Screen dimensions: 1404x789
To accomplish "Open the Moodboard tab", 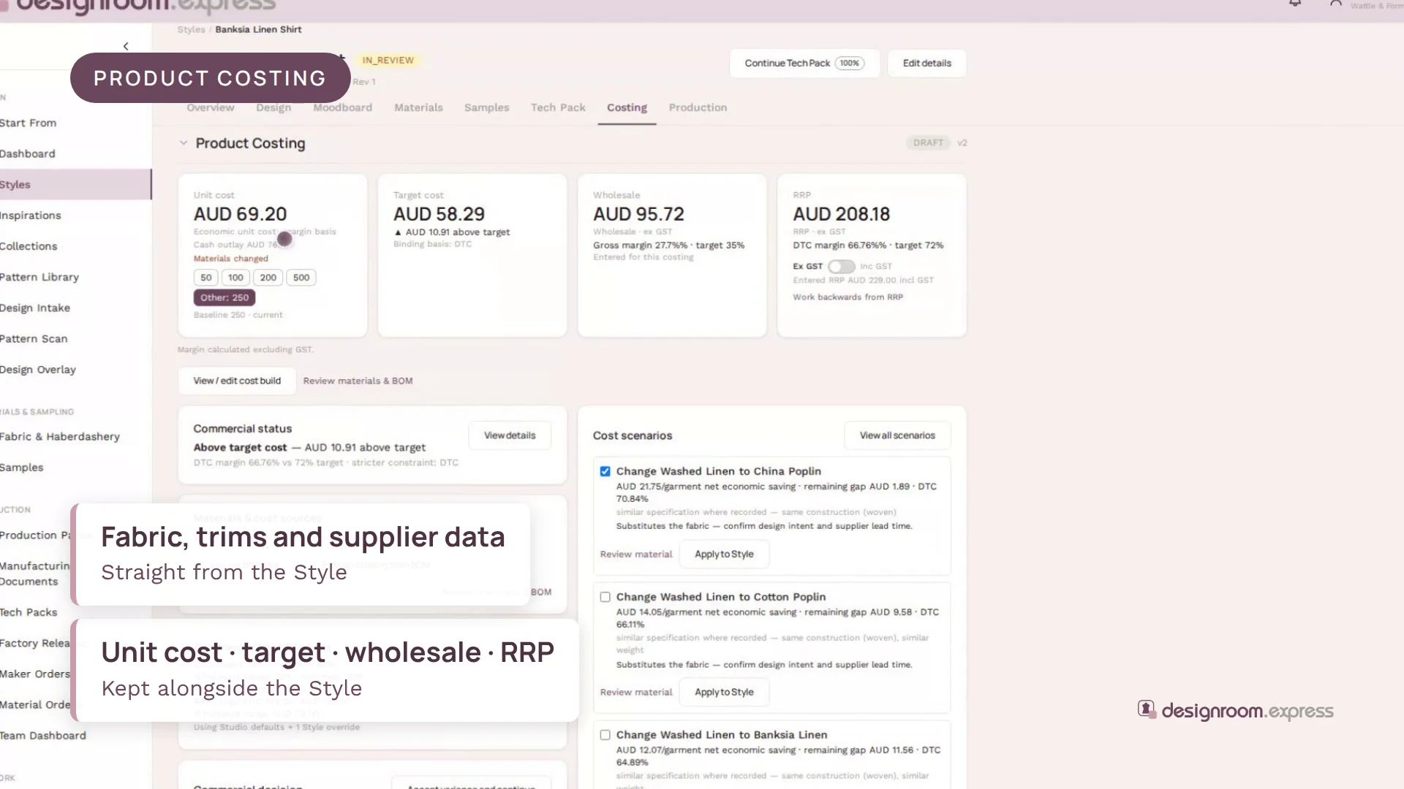I will coord(343,107).
